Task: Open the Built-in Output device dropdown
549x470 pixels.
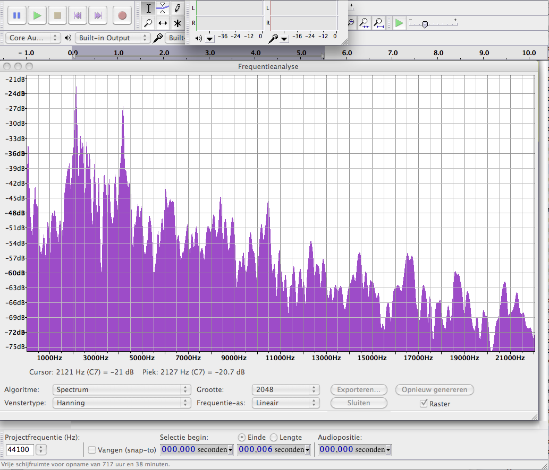Action: coord(113,38)
